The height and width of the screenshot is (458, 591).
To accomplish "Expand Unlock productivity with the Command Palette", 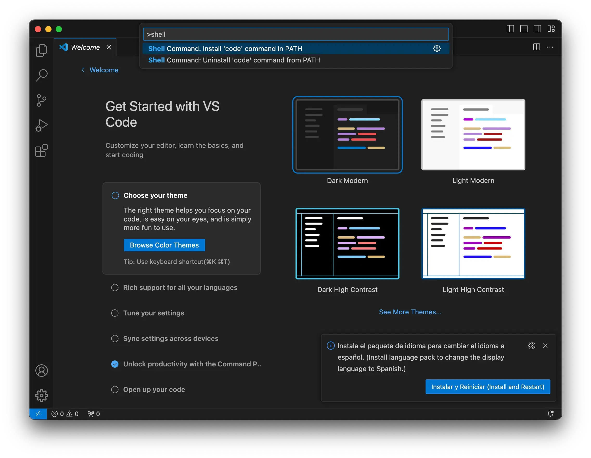I will tap(192, 364).
